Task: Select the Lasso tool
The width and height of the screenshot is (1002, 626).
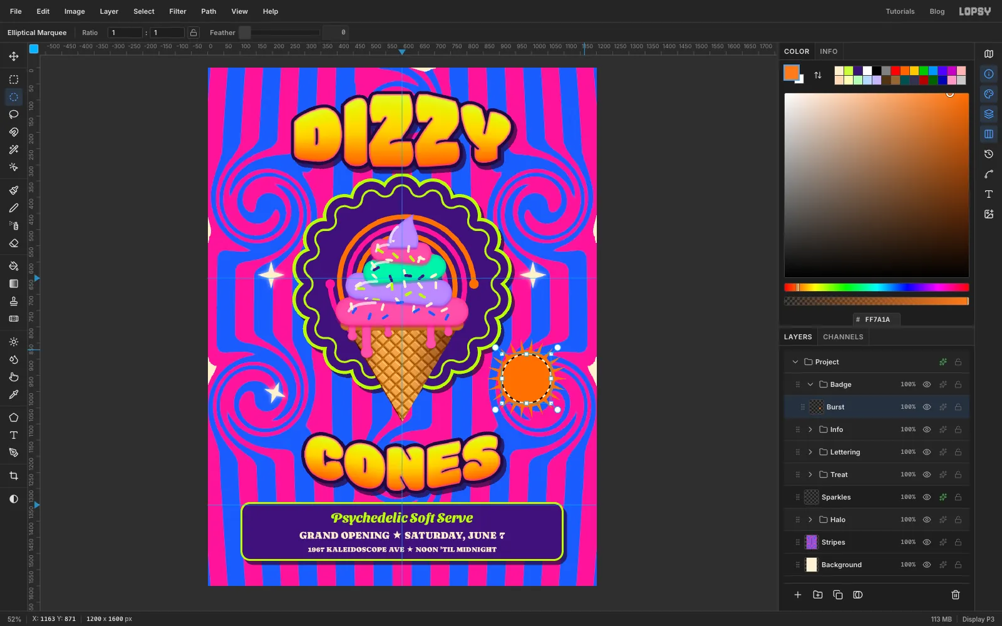Action: tap(14, 115)
